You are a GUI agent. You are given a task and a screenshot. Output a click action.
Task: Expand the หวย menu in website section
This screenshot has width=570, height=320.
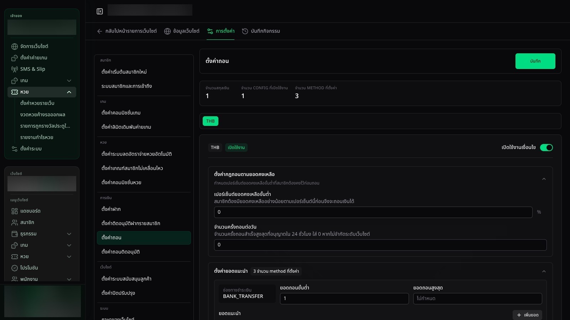pos(69,257)
